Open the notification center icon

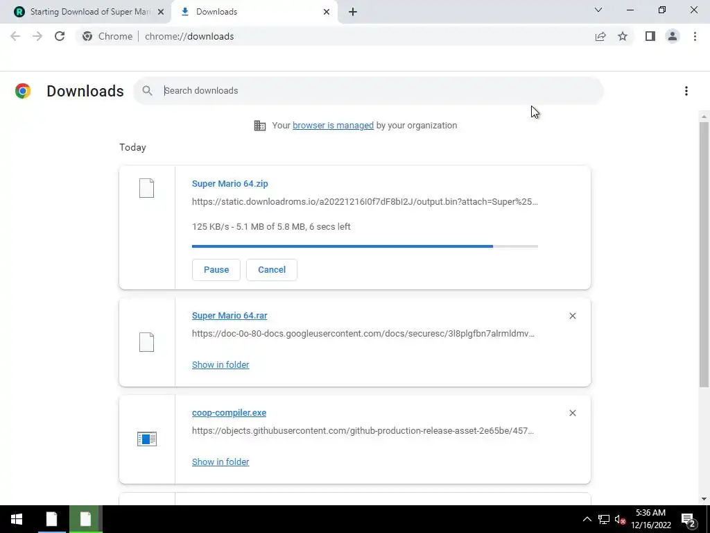689,519
